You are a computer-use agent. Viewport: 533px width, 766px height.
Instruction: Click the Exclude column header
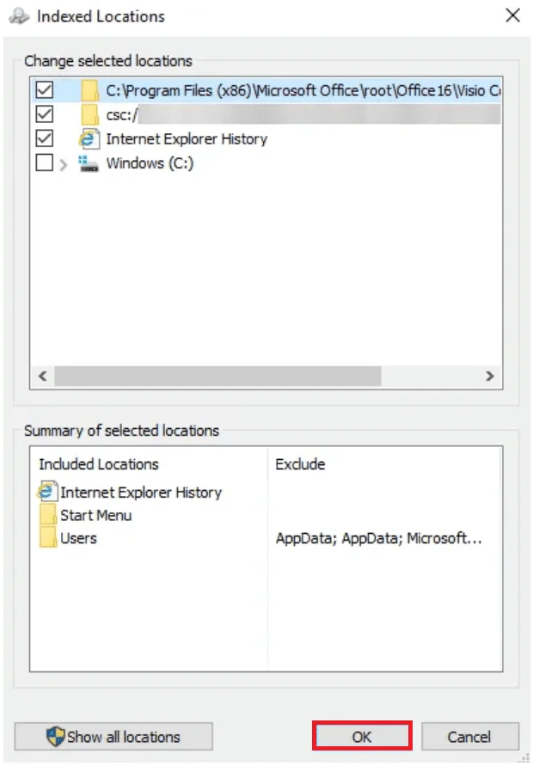pyautogui.click(x=300, y=464)
